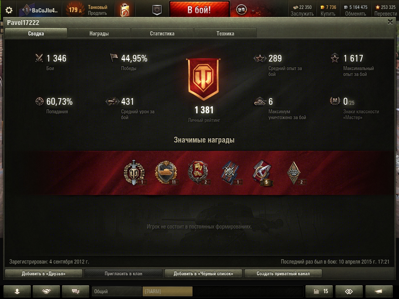Image resolution: width=399 pixels, height=299 pixels.
Task: Open settings gear menu
Action: pos(9,10)
